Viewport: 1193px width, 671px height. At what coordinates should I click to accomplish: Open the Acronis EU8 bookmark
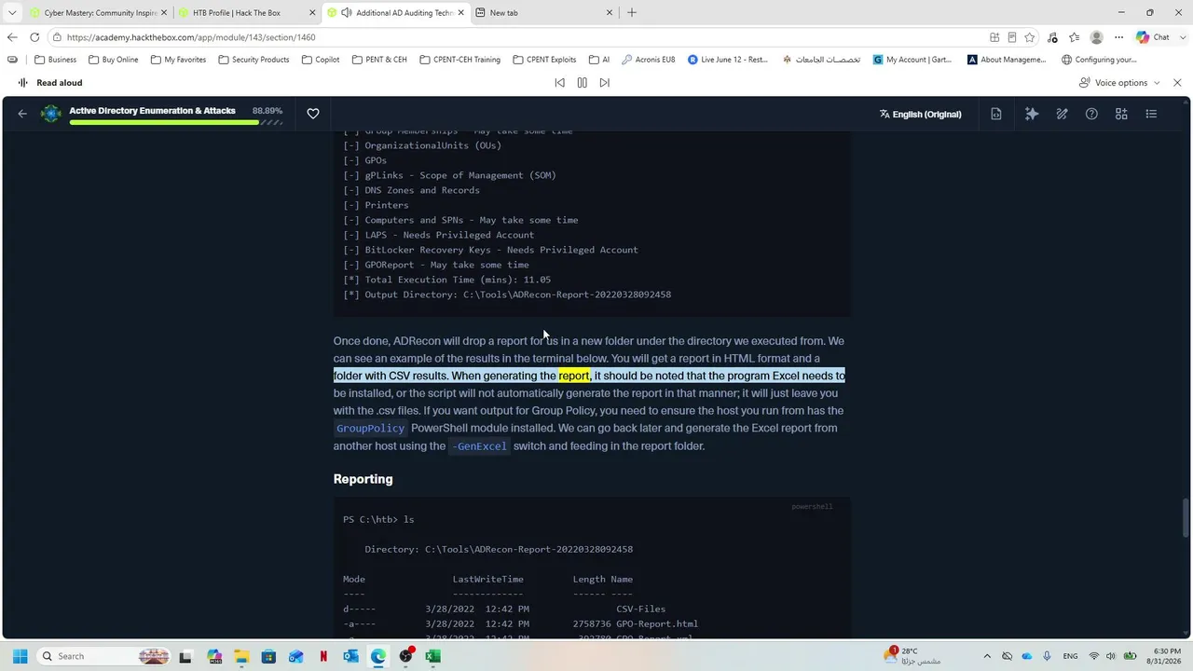click(649, 60)
